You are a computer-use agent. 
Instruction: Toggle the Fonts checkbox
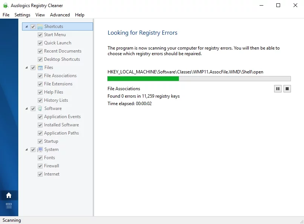click(40, 158)
